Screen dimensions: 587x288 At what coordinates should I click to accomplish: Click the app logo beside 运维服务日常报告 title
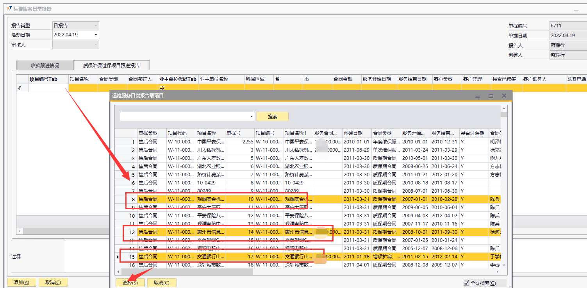click(9, 9)
